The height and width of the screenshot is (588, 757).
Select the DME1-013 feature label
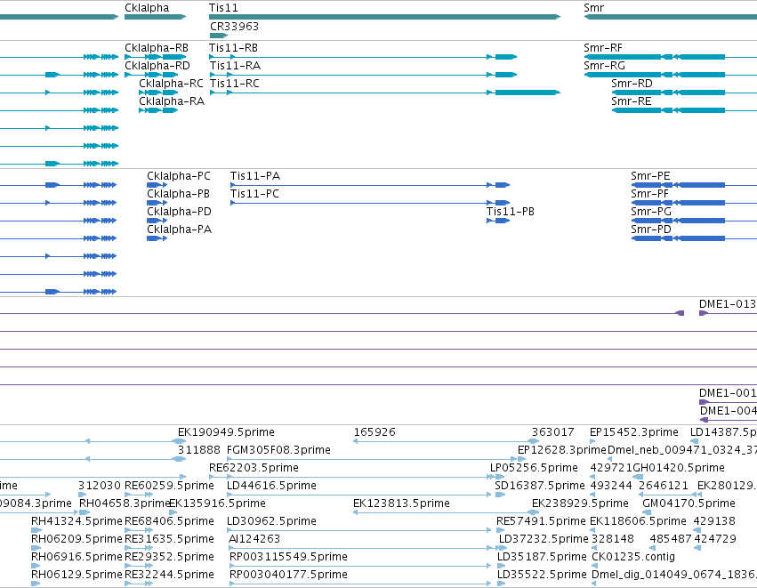pos(728,304)
